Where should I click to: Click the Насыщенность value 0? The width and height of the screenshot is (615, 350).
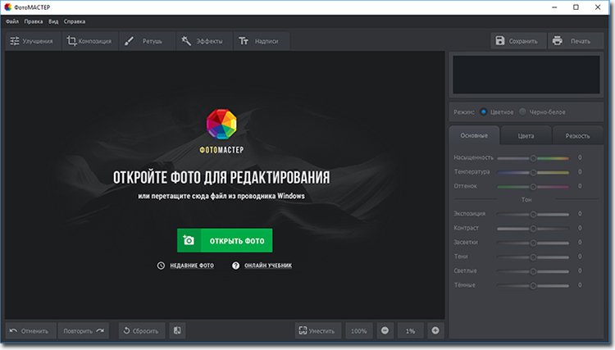click(x=580, y=157)
